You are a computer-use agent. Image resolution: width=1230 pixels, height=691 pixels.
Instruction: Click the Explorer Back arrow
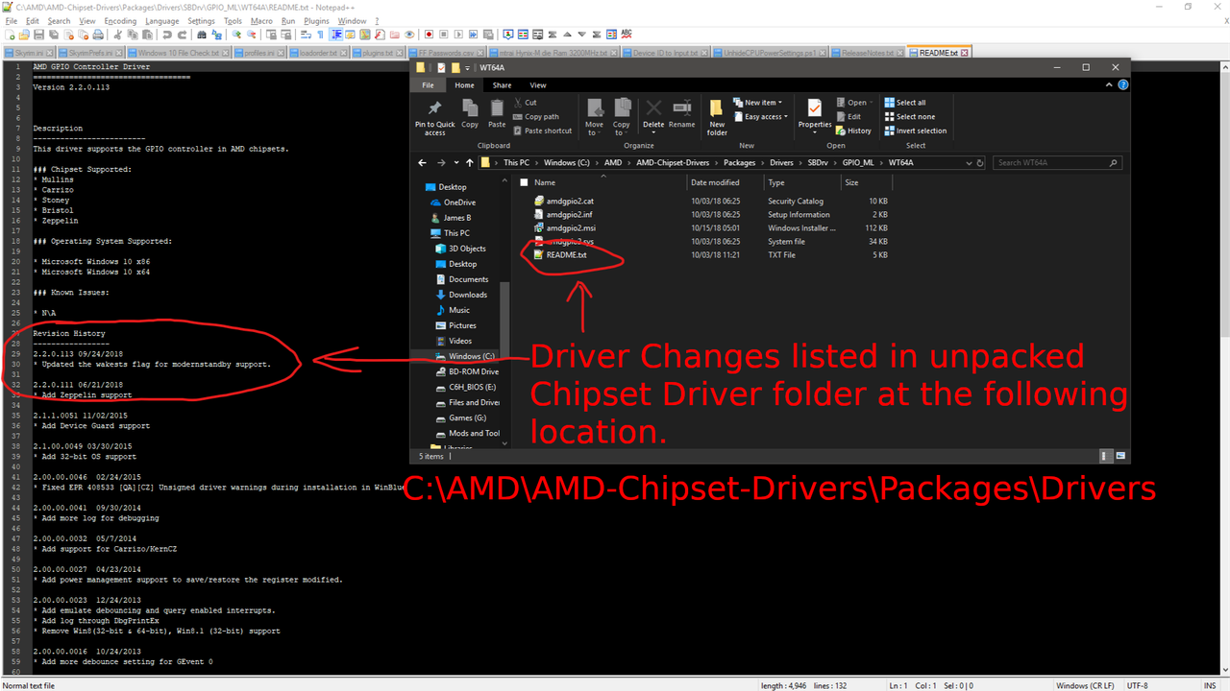423,163
